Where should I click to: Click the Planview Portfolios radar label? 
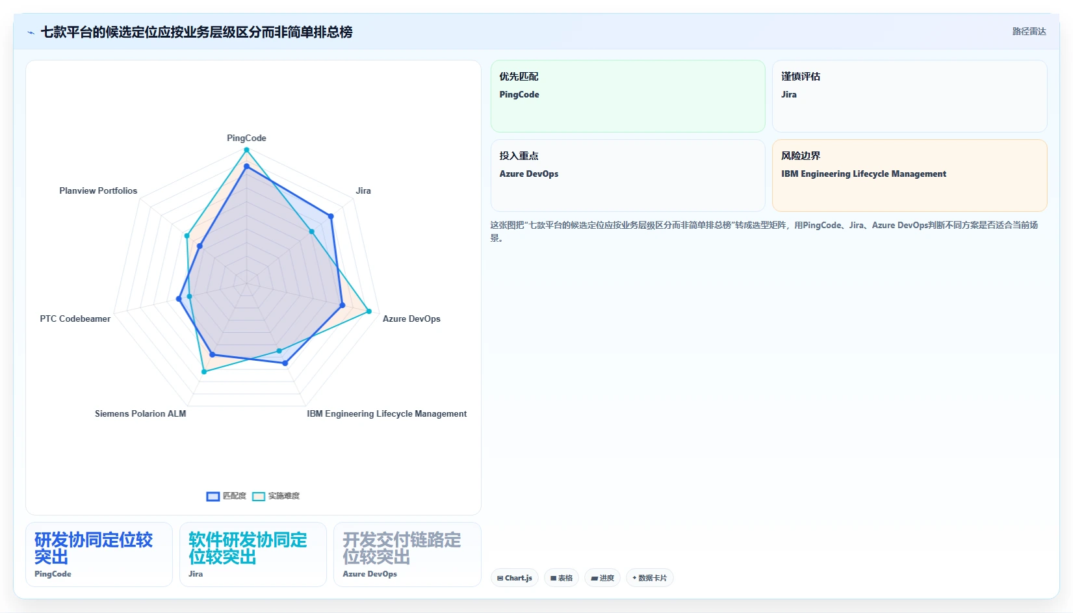pyautogui.click(x=98, y=190)
